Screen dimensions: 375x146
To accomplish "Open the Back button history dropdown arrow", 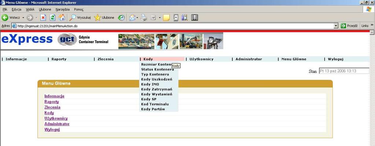I will [23, 18].
